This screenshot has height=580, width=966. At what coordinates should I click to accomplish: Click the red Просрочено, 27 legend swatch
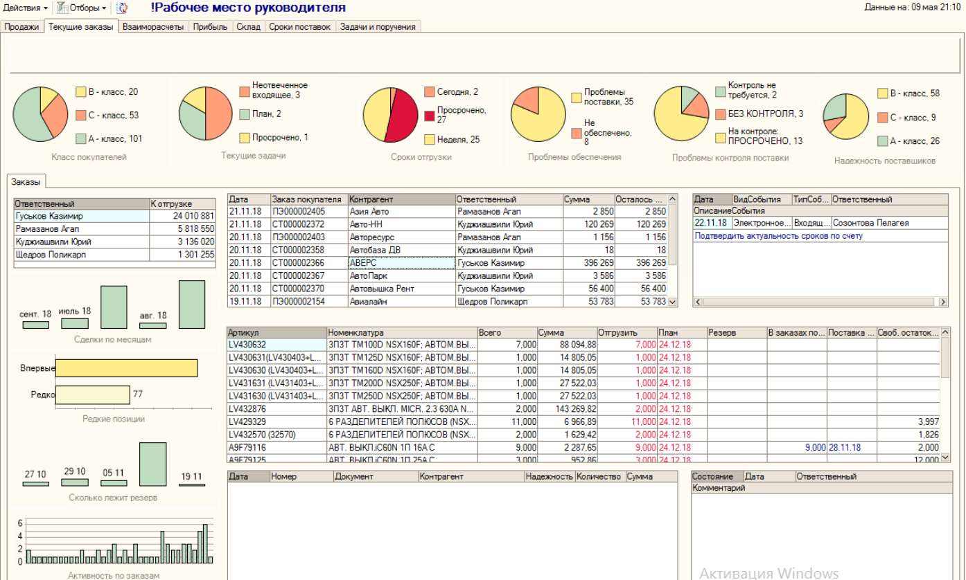pyautogui.click(x=429, y=115)
